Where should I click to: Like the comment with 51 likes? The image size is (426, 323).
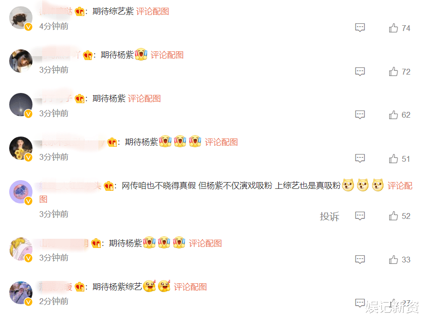pyautogui.click(x=393, y=158)
